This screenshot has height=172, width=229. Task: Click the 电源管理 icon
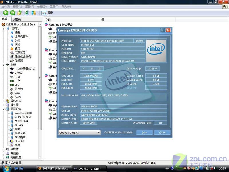click(12, 53)
